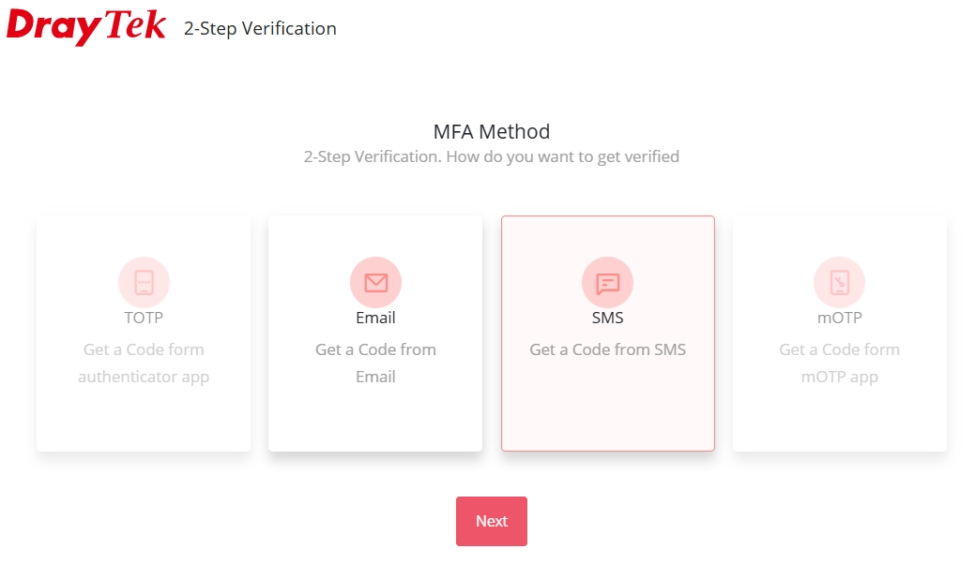Click the Email envelope icon
The width and height of the screenshot is (975, 564).
(375, 282)
